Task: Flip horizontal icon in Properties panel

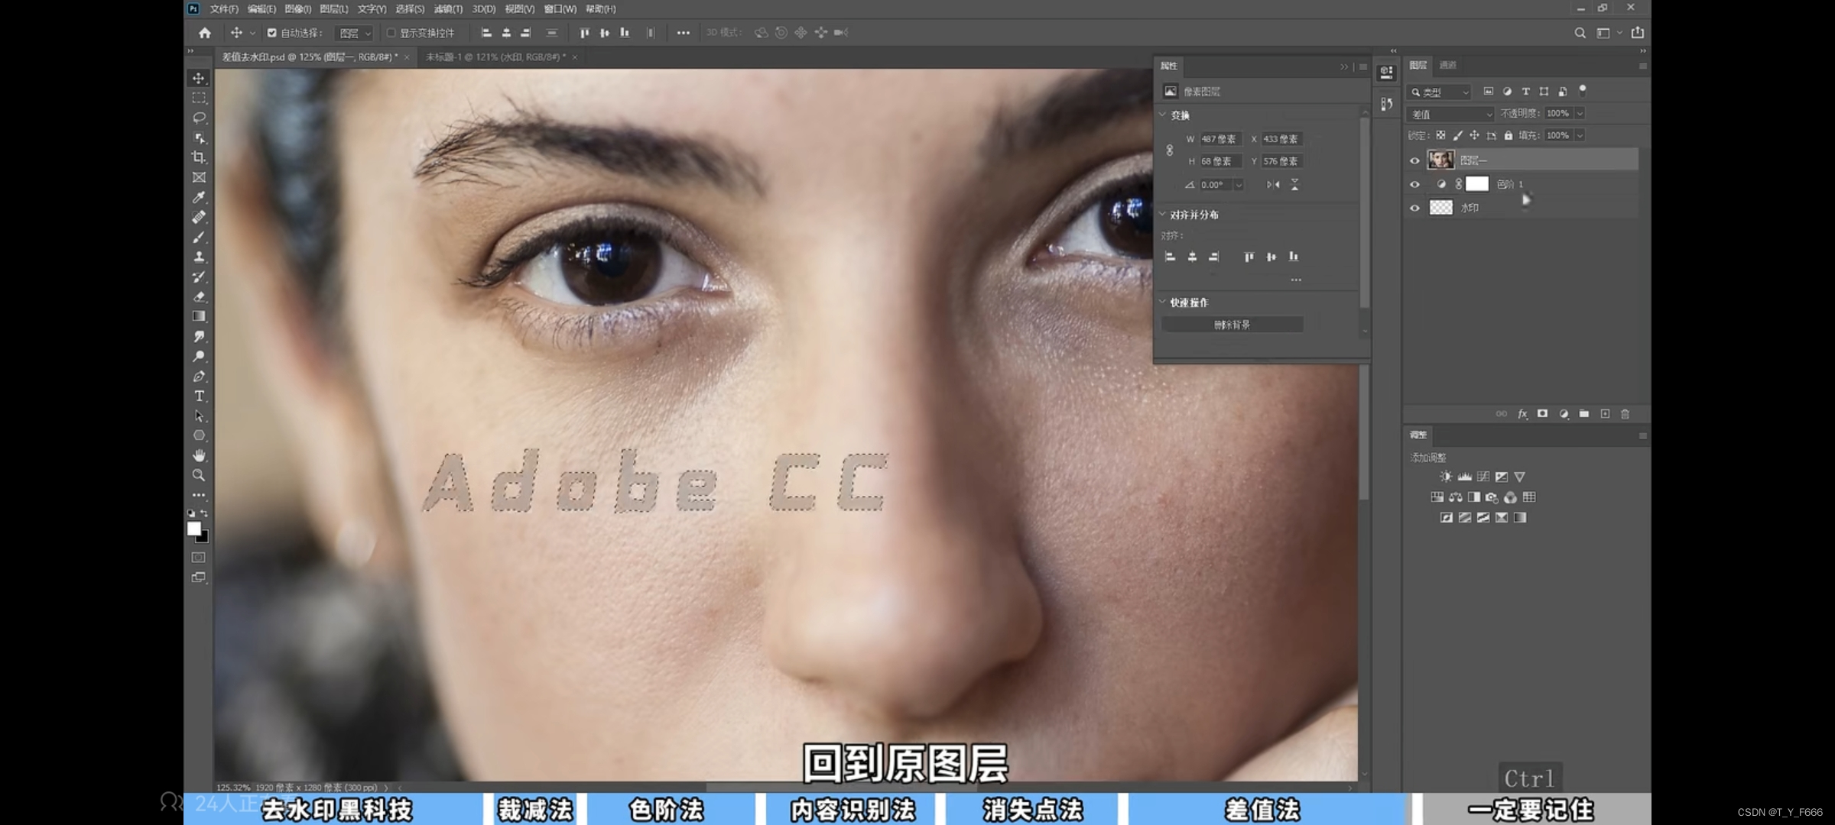Action: tap(1273, 185)
